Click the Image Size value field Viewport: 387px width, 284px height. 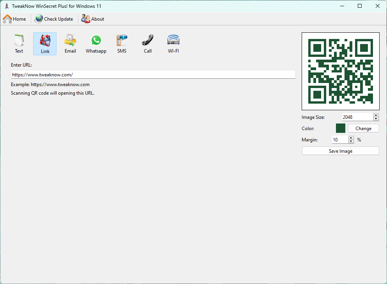[357, 117]
